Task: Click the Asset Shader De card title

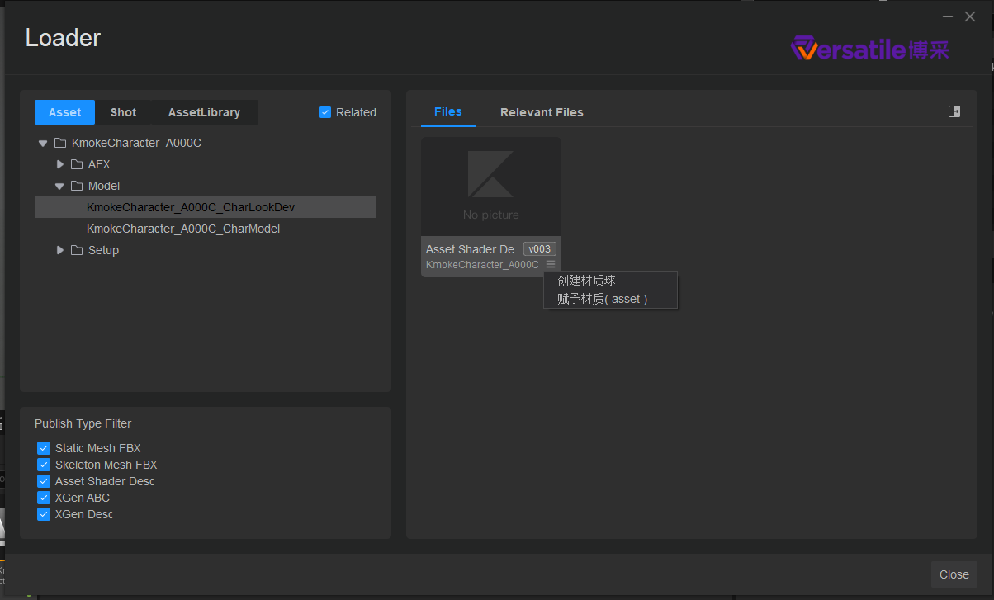Action: 470,249
